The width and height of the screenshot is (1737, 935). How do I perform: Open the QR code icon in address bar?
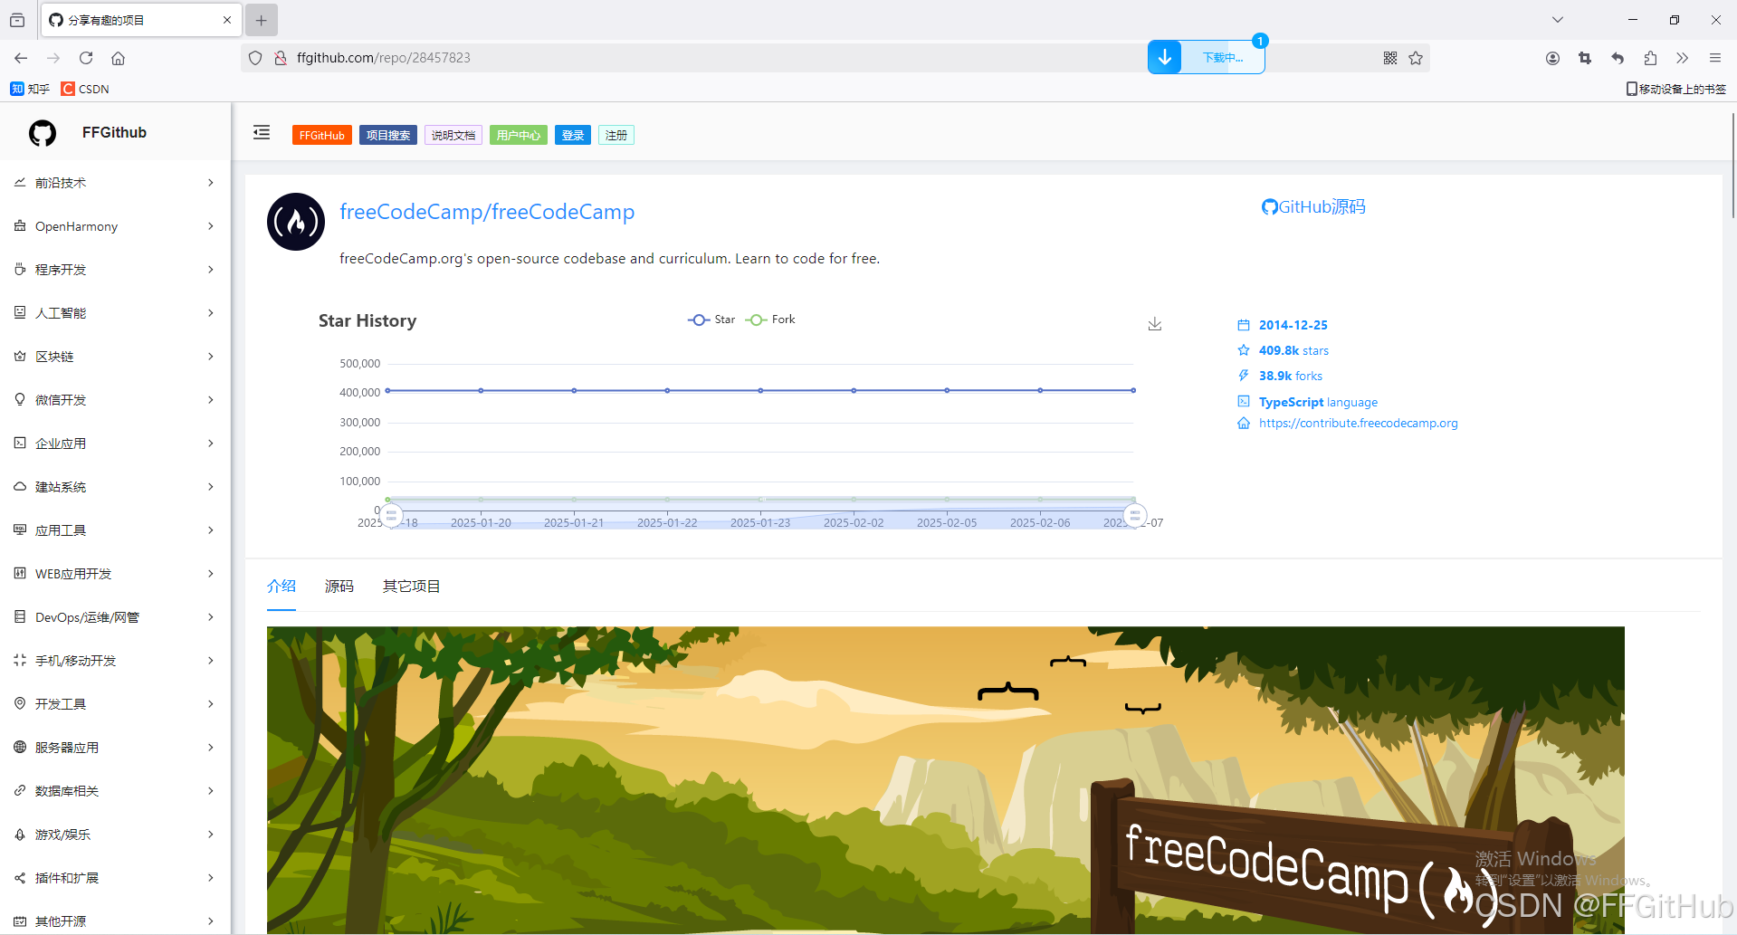1390,58
